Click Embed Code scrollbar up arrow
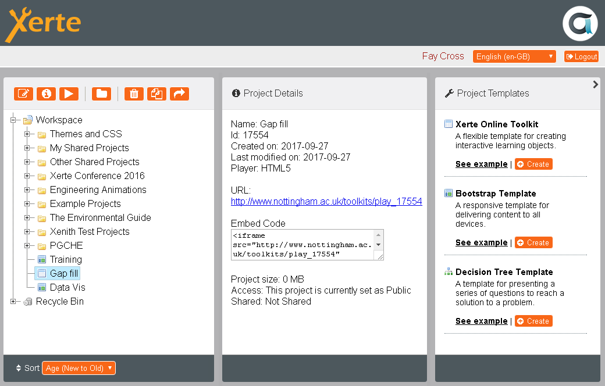This screenshot has width=605, height=386. (379, 235)
